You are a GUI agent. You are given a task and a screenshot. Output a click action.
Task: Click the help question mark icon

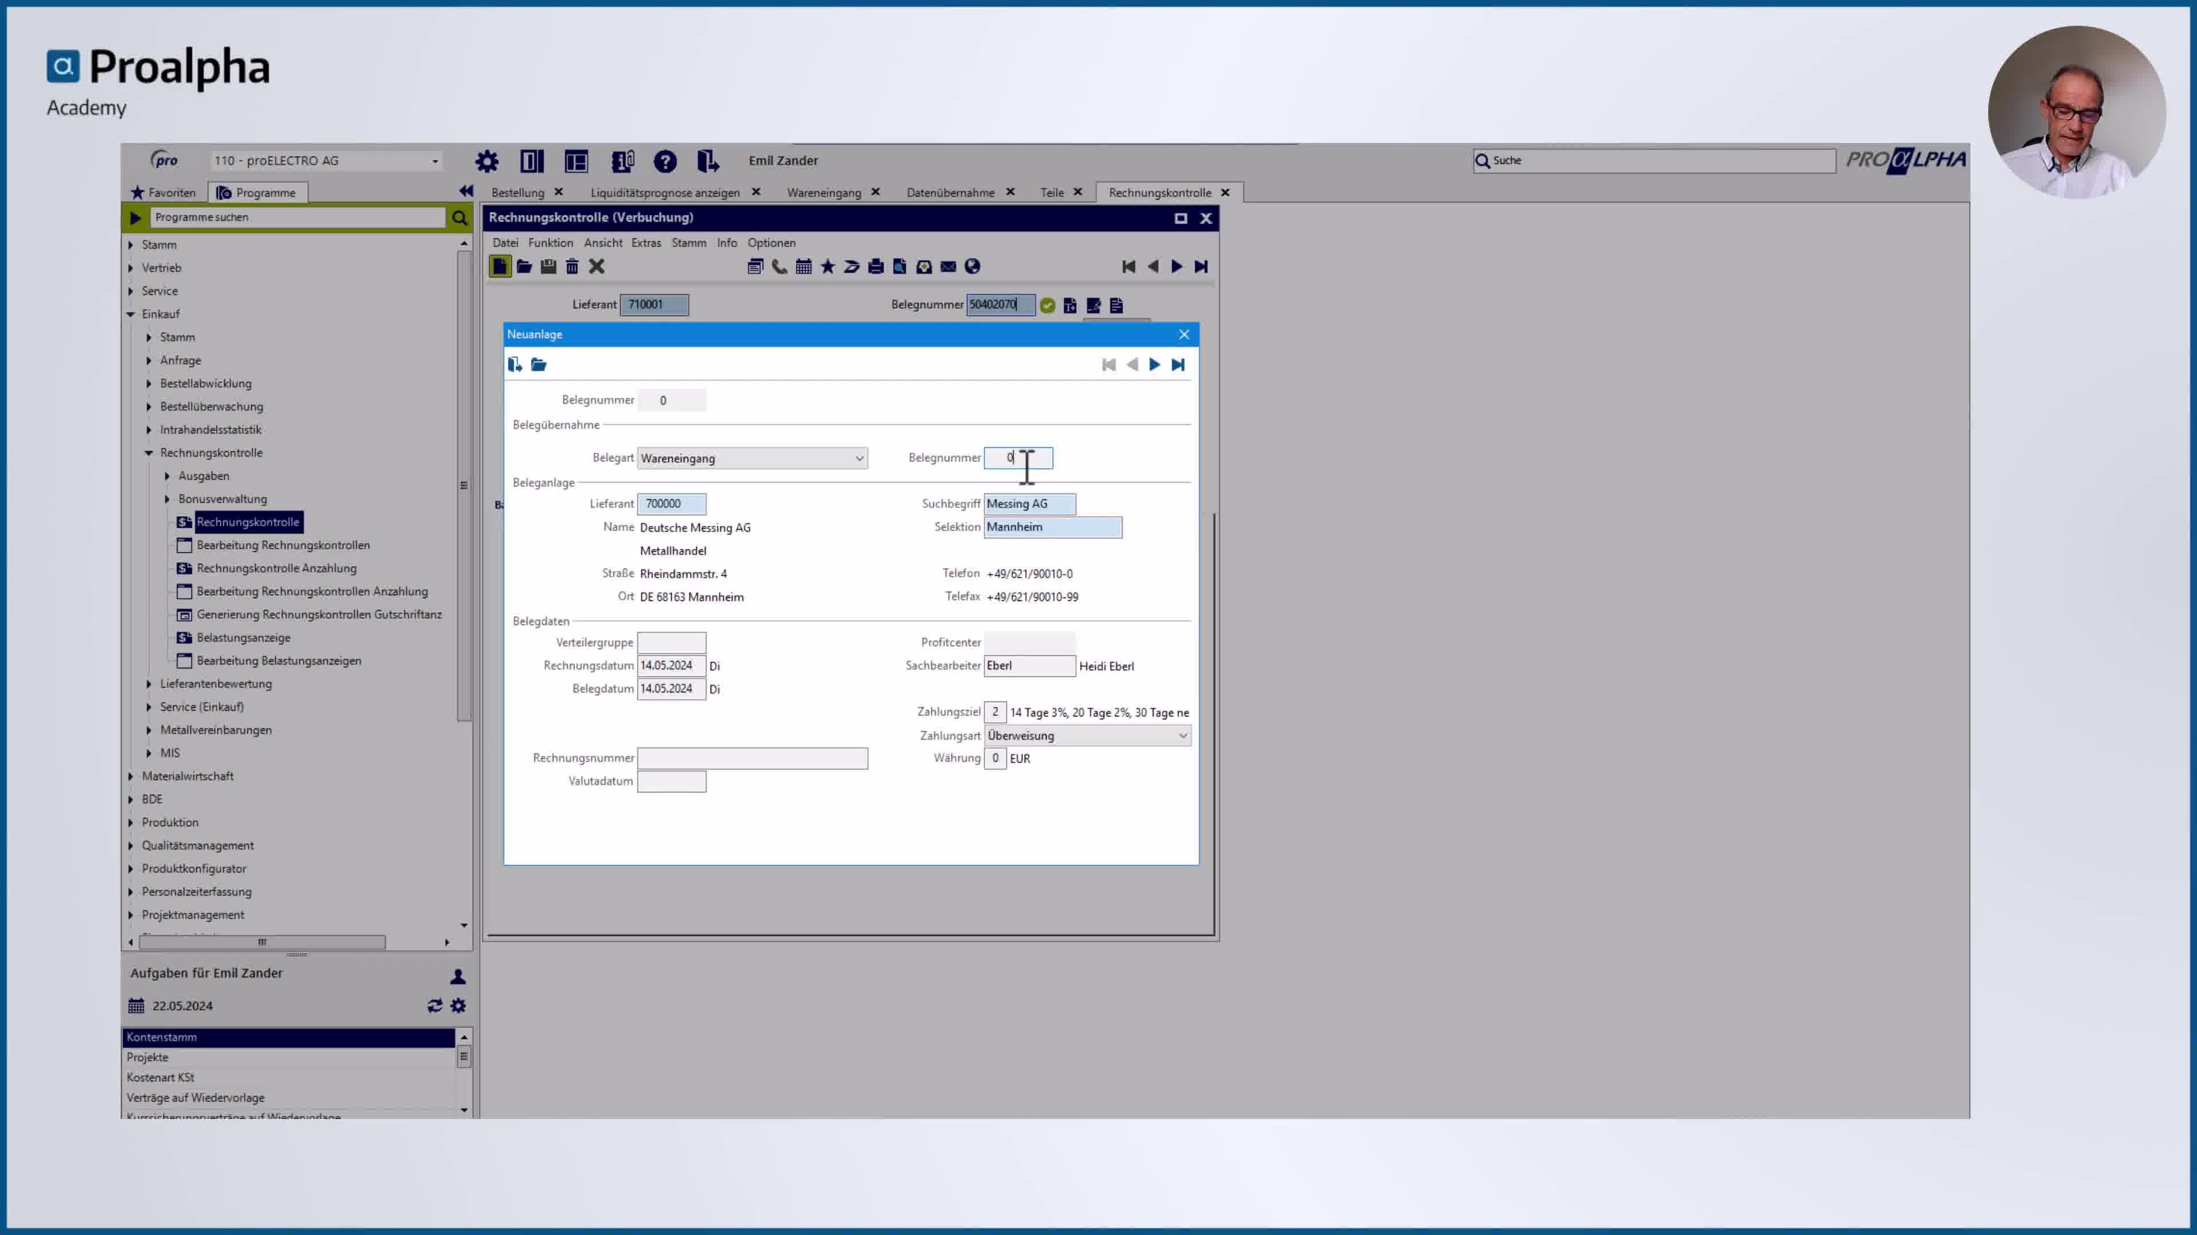(x=665, y=161)
